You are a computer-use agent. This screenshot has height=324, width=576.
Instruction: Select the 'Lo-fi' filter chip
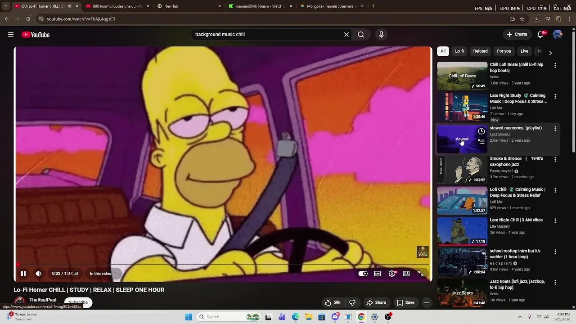[x=459, y=51]
